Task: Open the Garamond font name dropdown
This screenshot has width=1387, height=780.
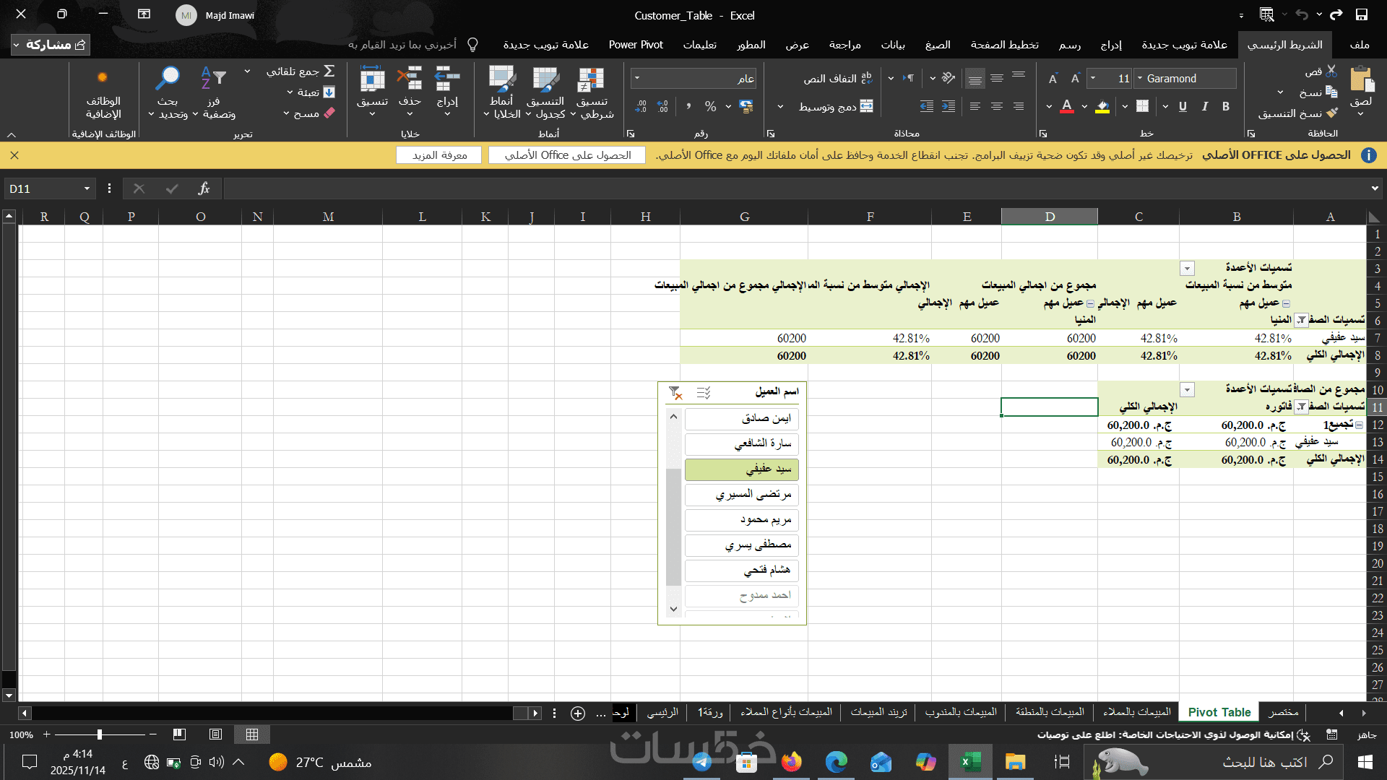Action: (1140, 78)
